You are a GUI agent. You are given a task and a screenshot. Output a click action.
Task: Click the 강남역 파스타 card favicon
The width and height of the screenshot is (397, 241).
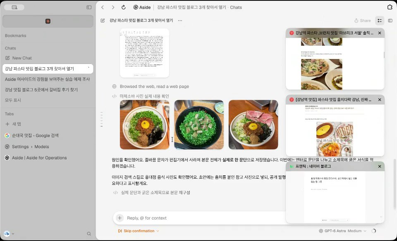(292, 33)
